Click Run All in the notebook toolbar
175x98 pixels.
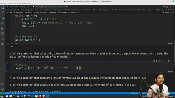click(x=29, y=13)
